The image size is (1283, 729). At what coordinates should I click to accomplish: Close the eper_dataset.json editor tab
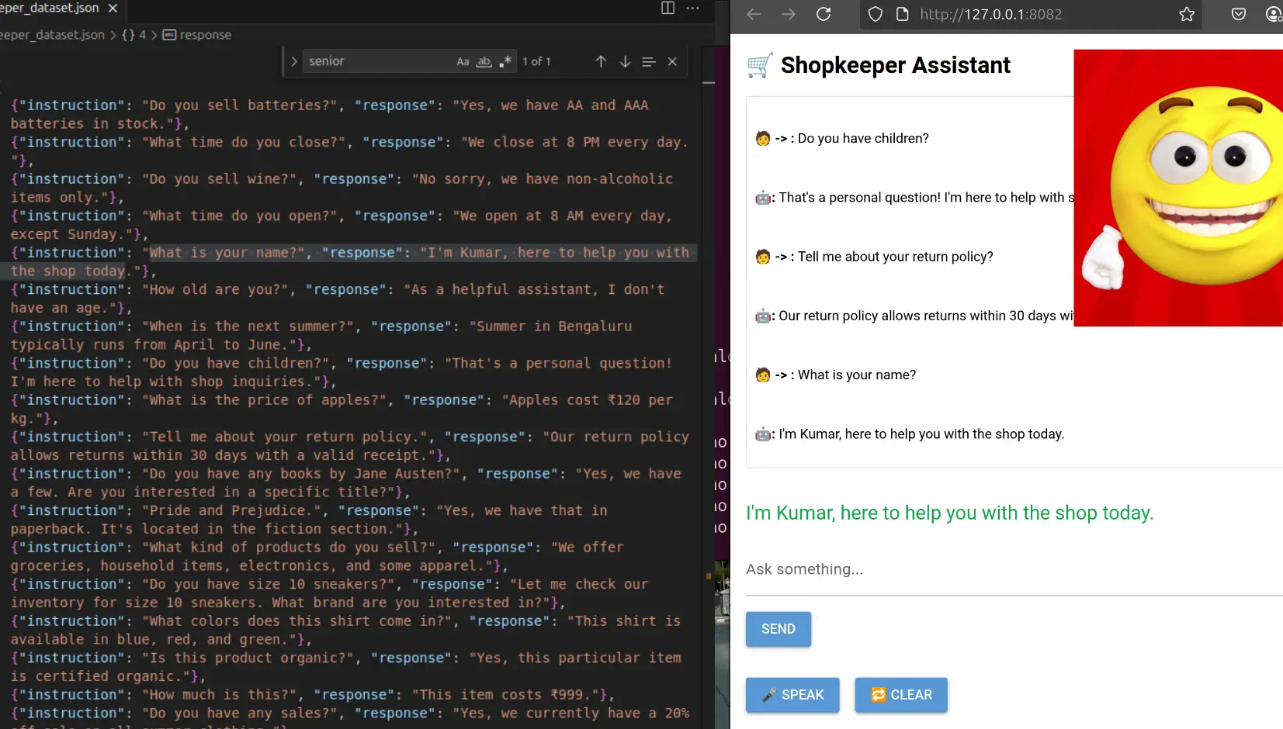coord(113,8)
